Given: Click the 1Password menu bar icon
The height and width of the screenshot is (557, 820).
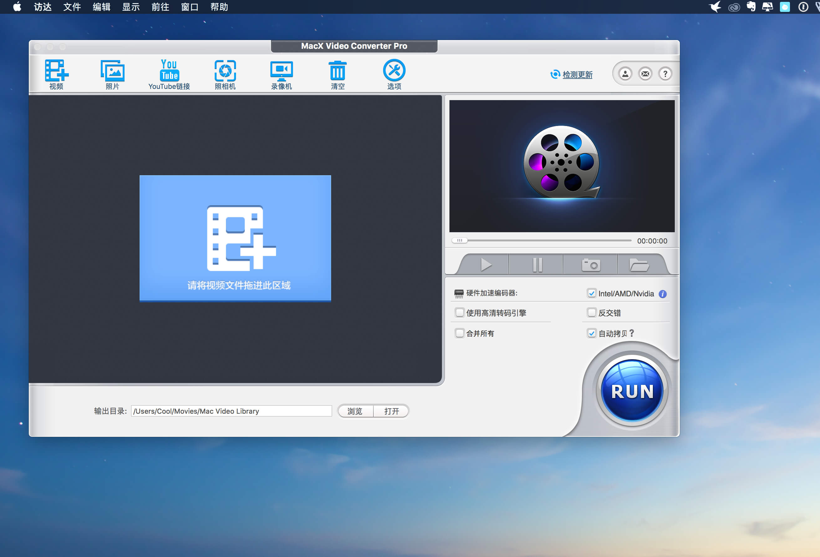Looking at the screenshot, I should [x=803, y=7].
